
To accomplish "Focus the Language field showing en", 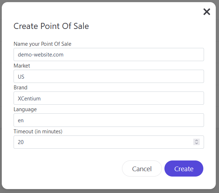I will (x=109, y=120).
